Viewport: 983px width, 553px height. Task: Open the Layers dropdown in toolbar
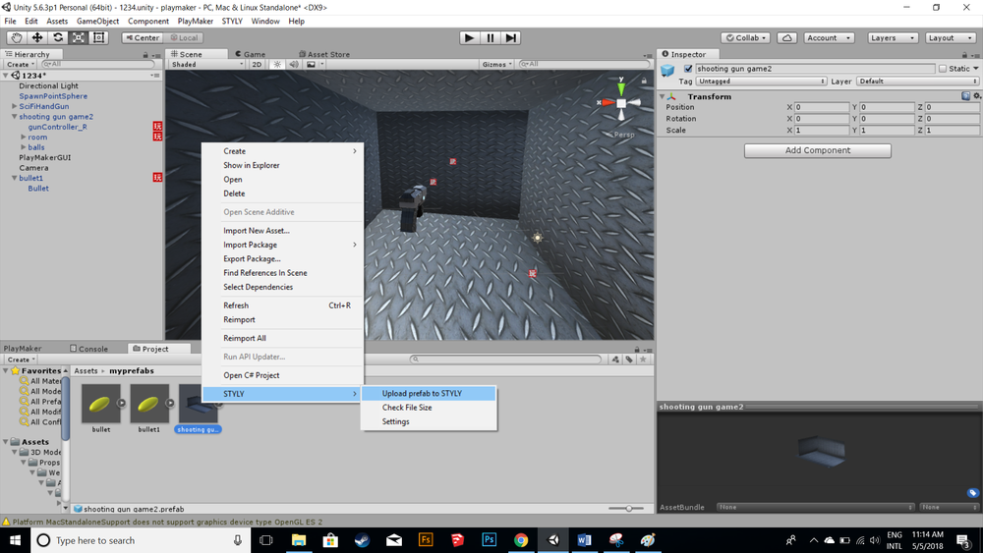pos(893,37)
